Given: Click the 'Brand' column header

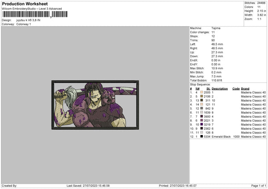Looking at the screenshot, I should click(245, 89).
